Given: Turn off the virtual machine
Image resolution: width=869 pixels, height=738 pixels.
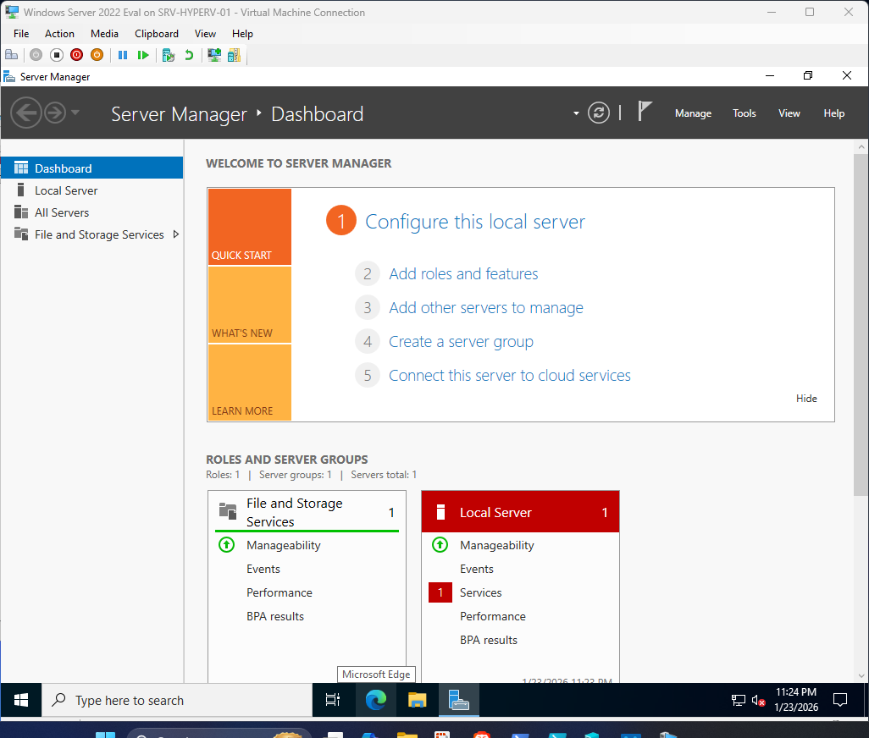Looking at the screenshot, I should click(x=57, y=55).
